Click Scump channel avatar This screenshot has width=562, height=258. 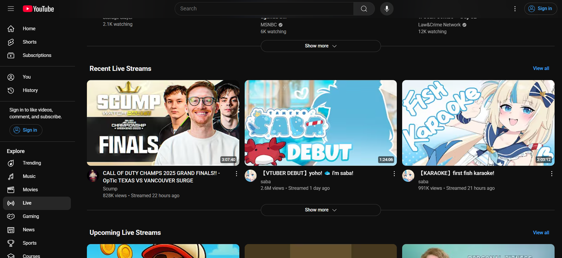[x=93, y=176]
